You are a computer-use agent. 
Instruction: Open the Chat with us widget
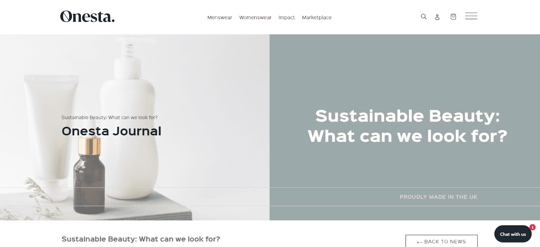click(x=513, y=234)
